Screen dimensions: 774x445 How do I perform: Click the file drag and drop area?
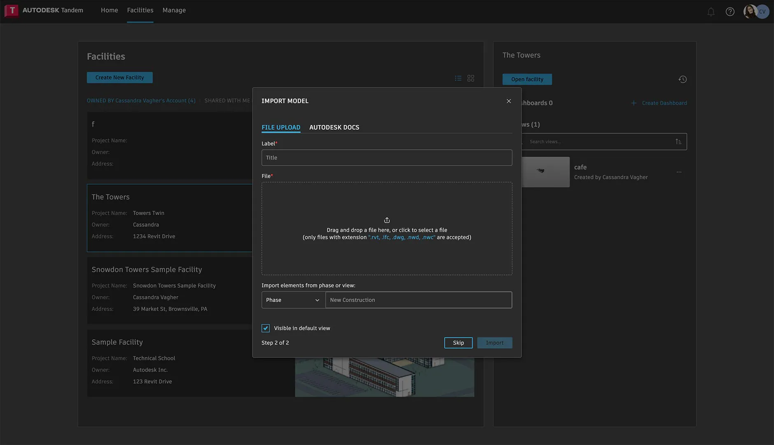(386, 229)
